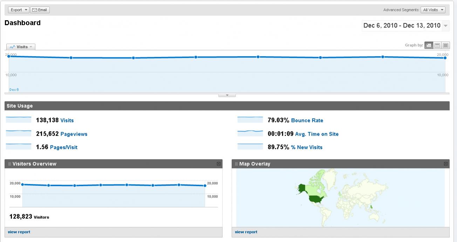Viewport: 457px width, 242px height.
Task: Click Dec 6 data point on main graph
Action: [9, 56]
